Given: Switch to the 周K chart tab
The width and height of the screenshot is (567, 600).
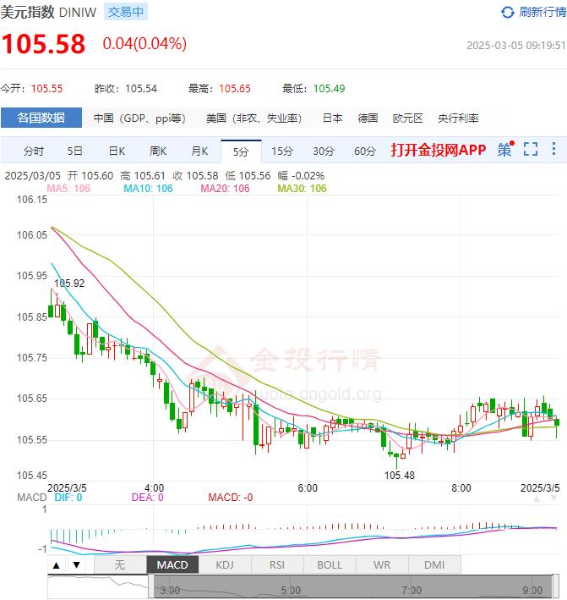Looking at the screenshot, I should click(158, 151).
